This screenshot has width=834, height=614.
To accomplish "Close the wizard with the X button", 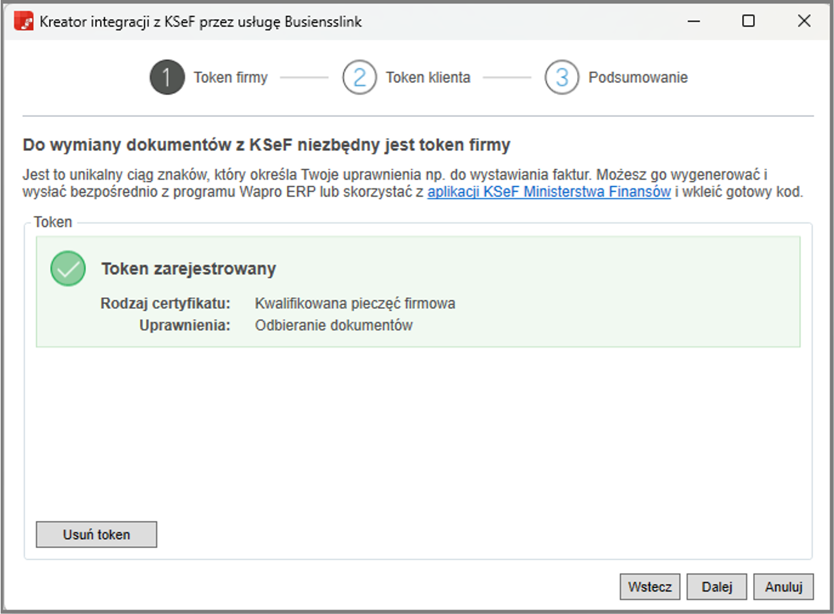I will point(803,22).
